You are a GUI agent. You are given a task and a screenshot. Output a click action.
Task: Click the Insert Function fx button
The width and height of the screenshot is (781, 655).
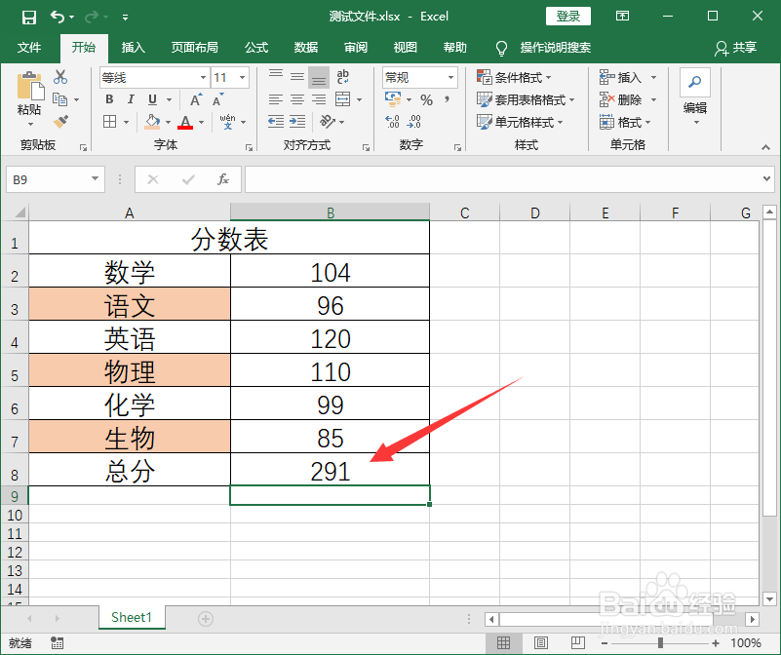(223, 179)
